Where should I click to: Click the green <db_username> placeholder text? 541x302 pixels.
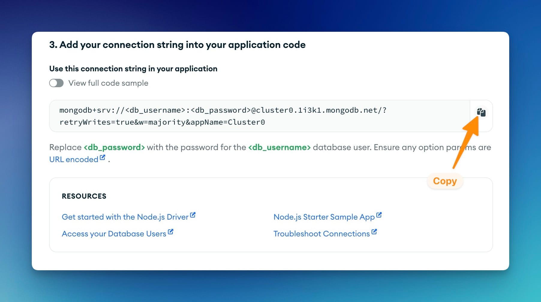(x=279, y=147)
